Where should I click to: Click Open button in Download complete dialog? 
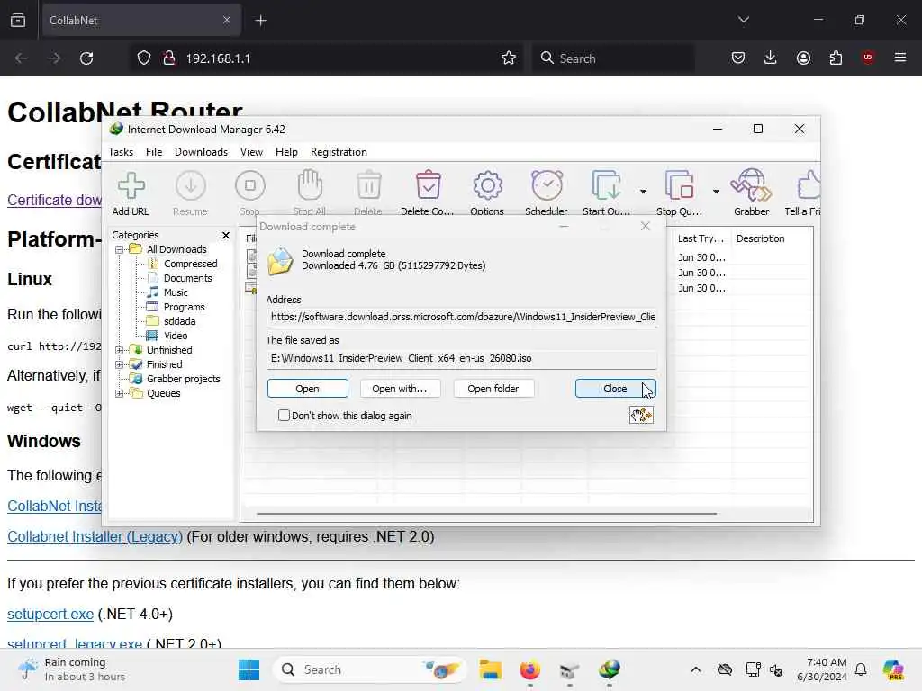pos(308,389)
